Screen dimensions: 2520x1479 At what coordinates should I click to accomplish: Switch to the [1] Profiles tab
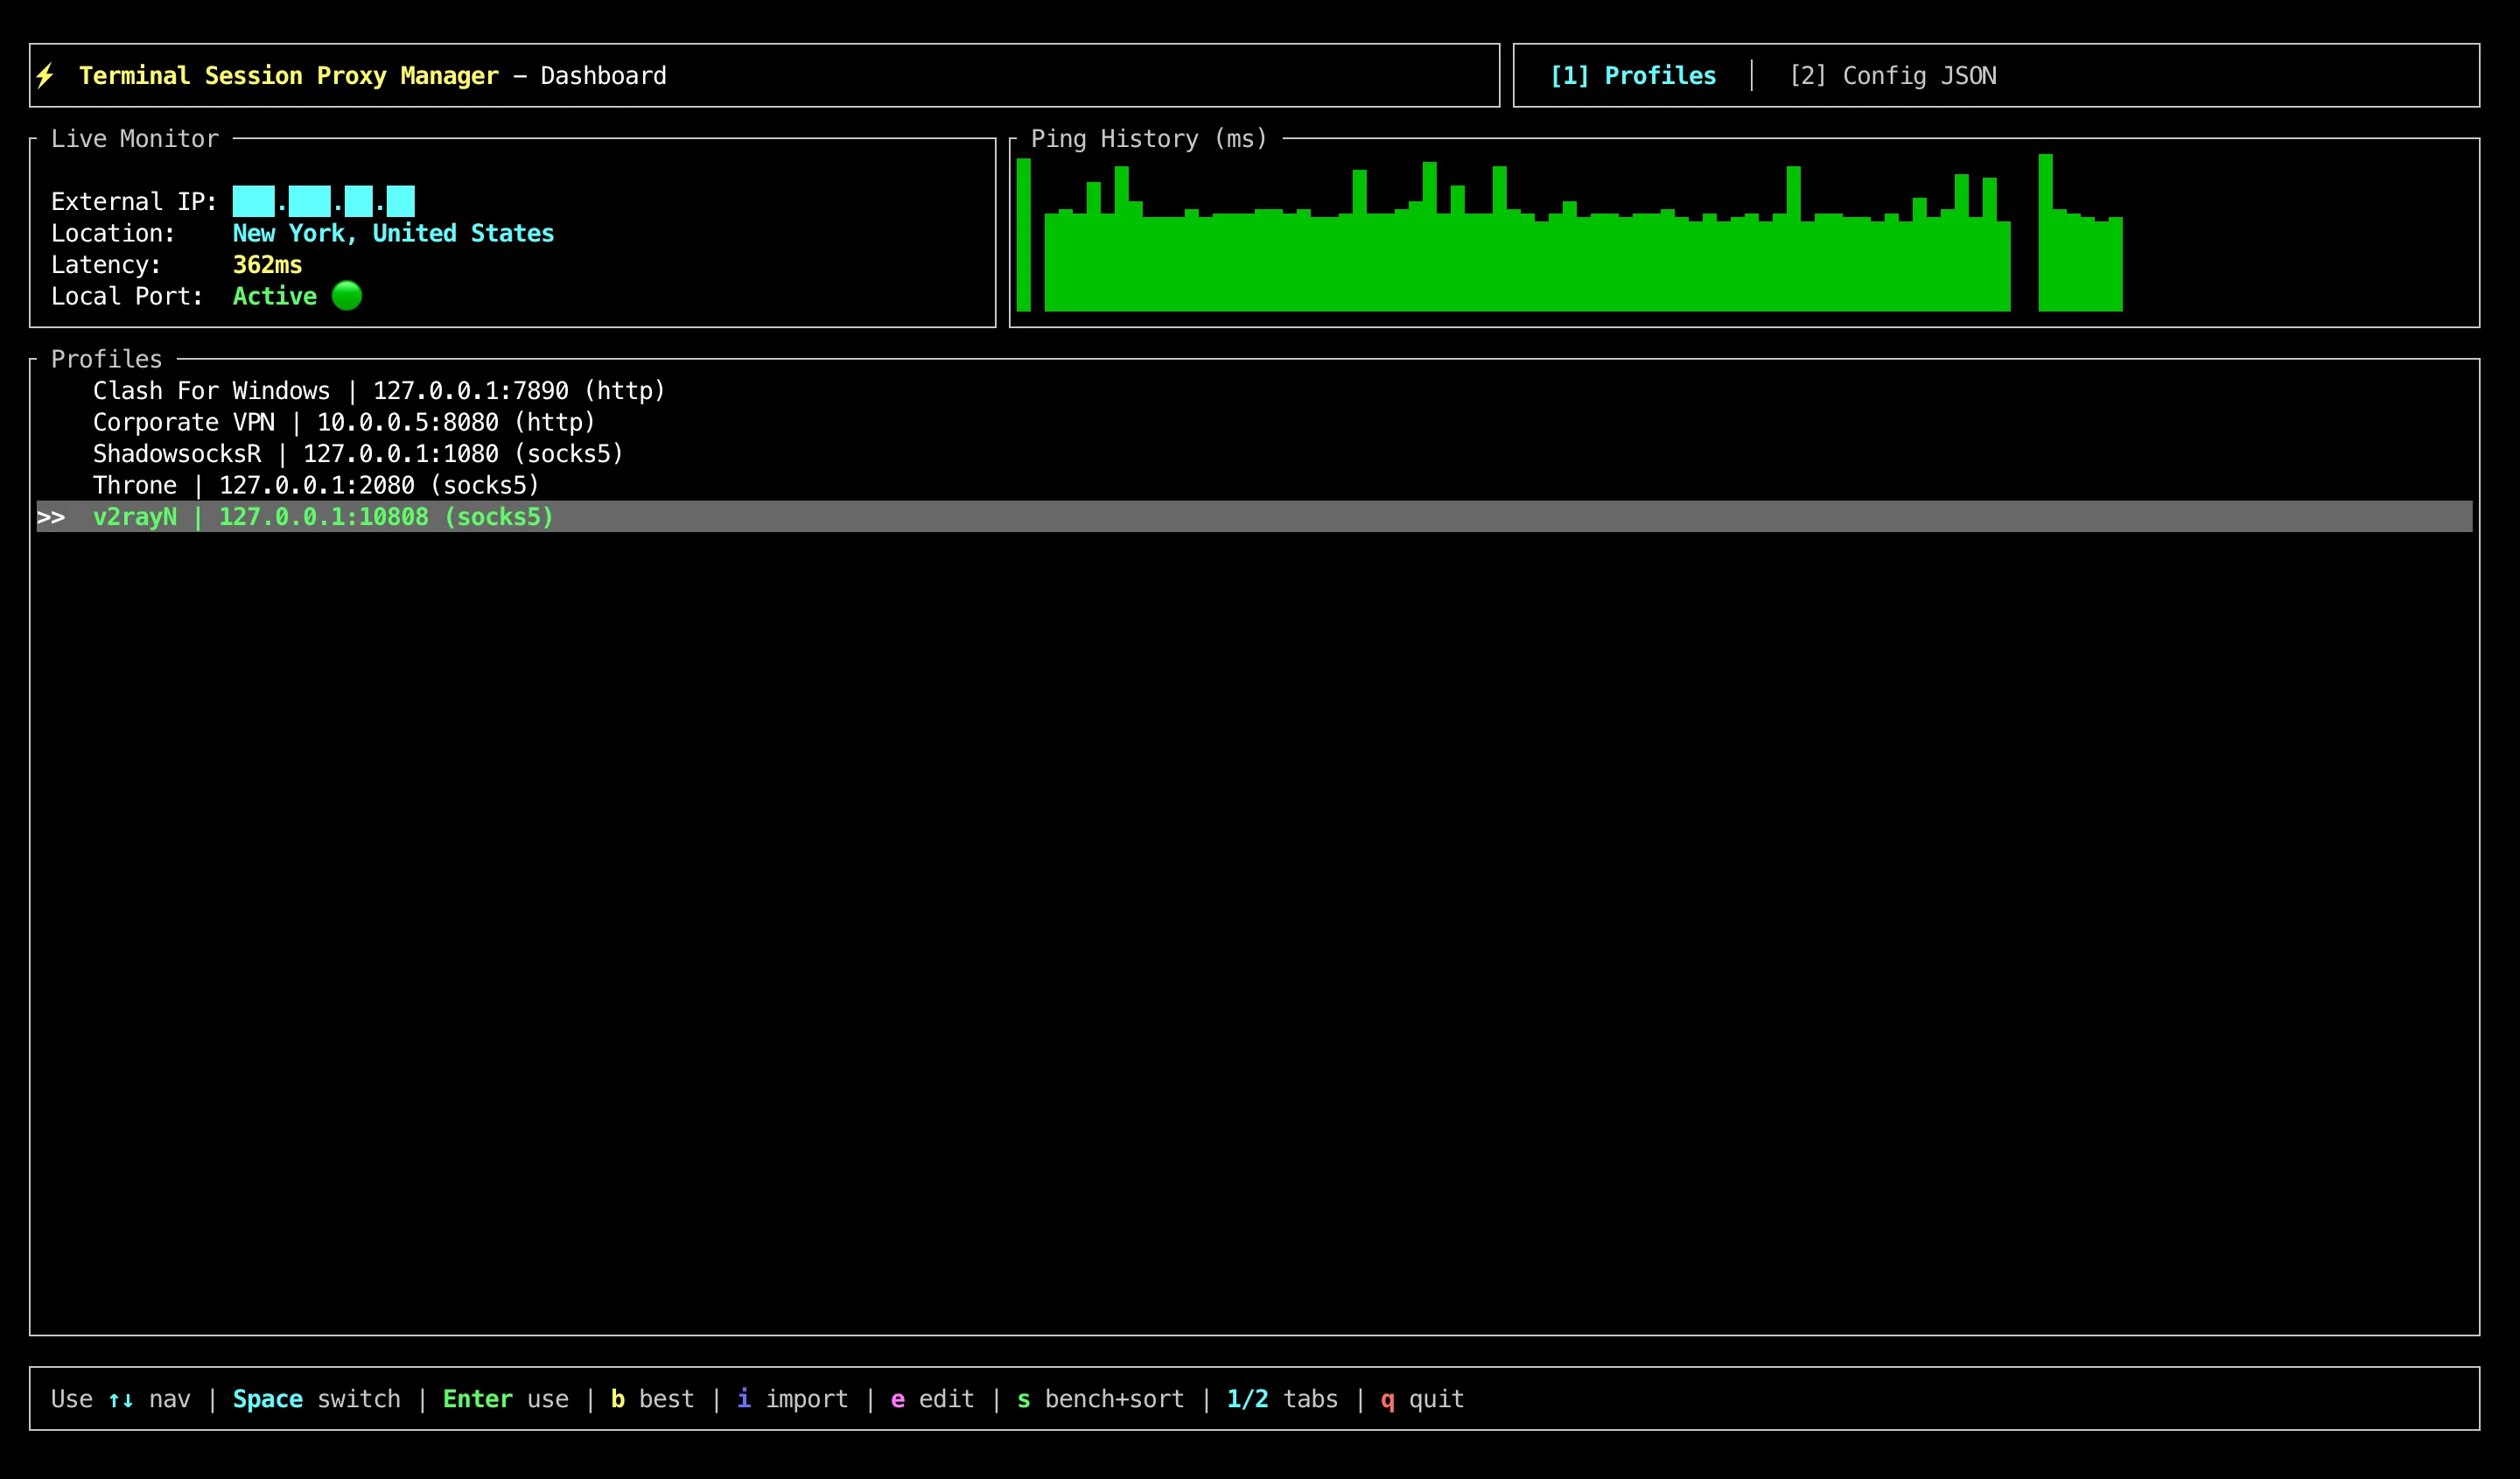point(1633,76)
